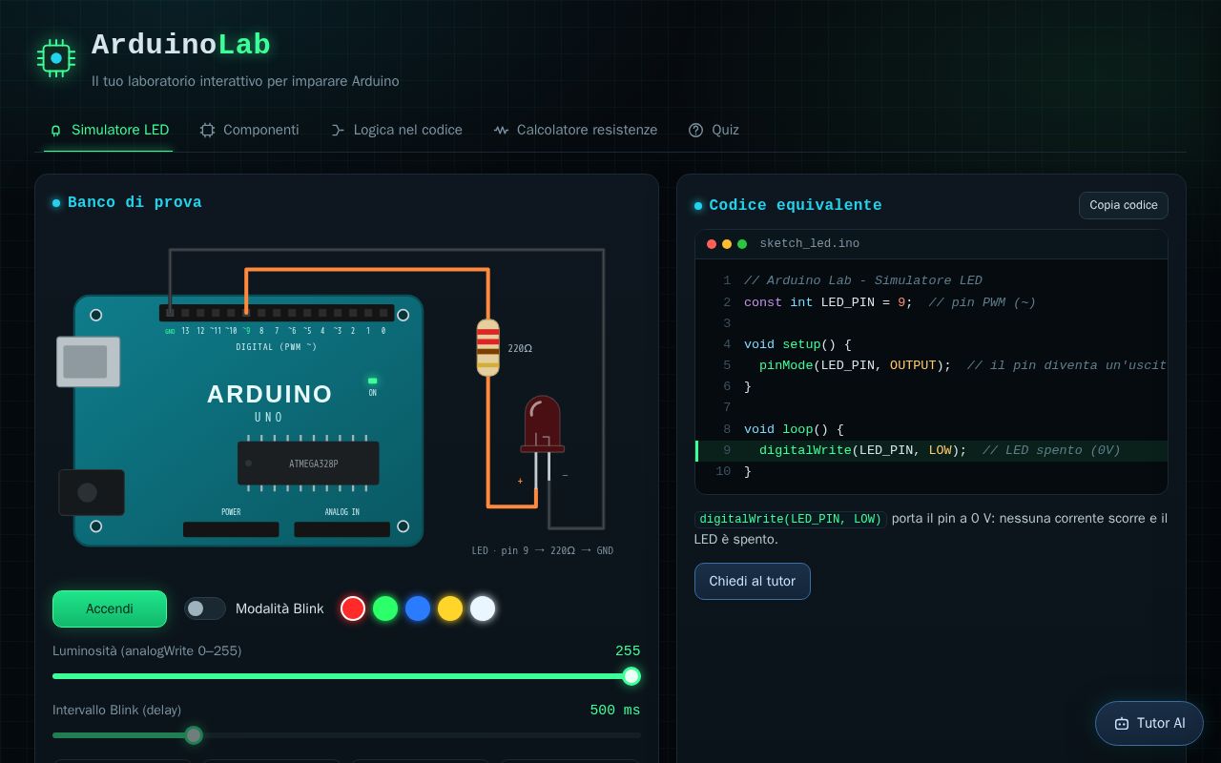Viewport: 1221px width, 763px height.
Task: Click the black power jack on the board
Action: [92, 492]
